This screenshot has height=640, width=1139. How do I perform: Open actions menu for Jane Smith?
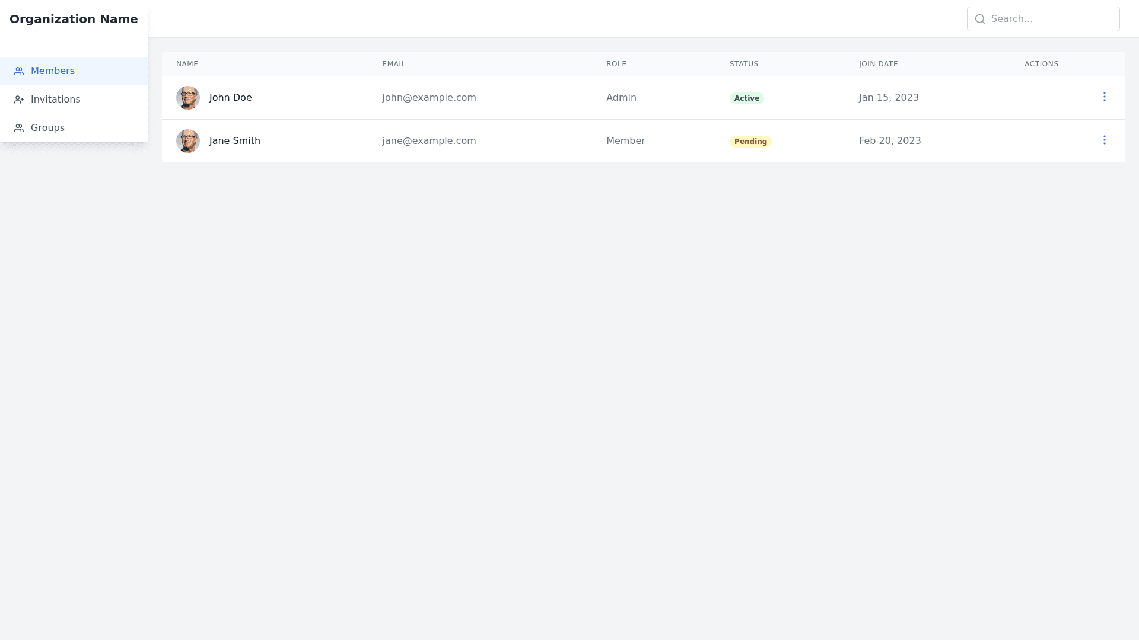click(1104, 140)
